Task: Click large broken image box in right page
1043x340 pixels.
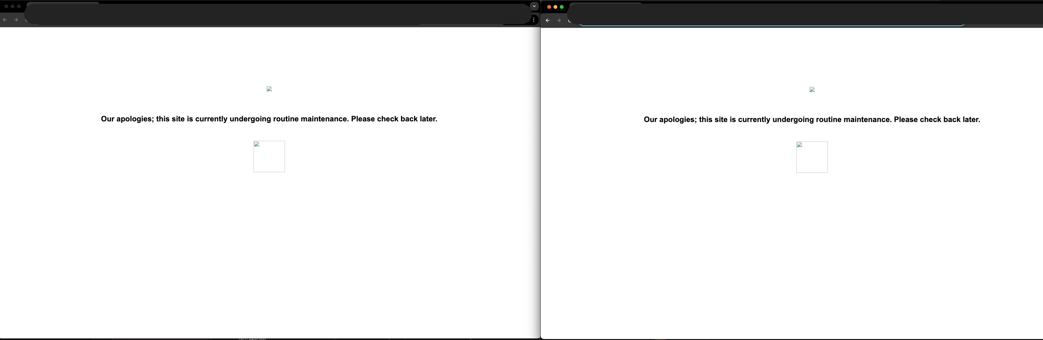Action: [x=812, y=157]
